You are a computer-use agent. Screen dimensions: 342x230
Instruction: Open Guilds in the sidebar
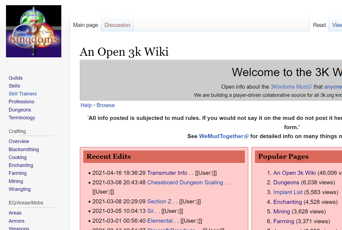pos(16,78)
